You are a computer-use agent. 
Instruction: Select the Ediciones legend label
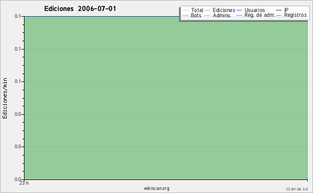(224, 10)
